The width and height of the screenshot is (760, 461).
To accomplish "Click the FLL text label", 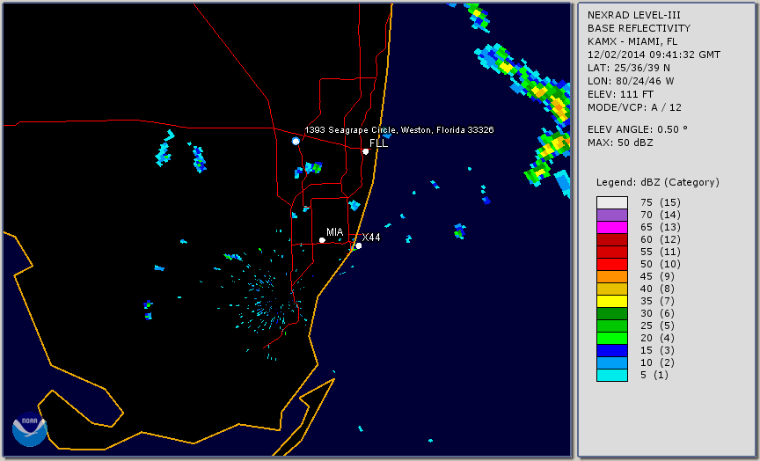I will (x=378, y=143).
